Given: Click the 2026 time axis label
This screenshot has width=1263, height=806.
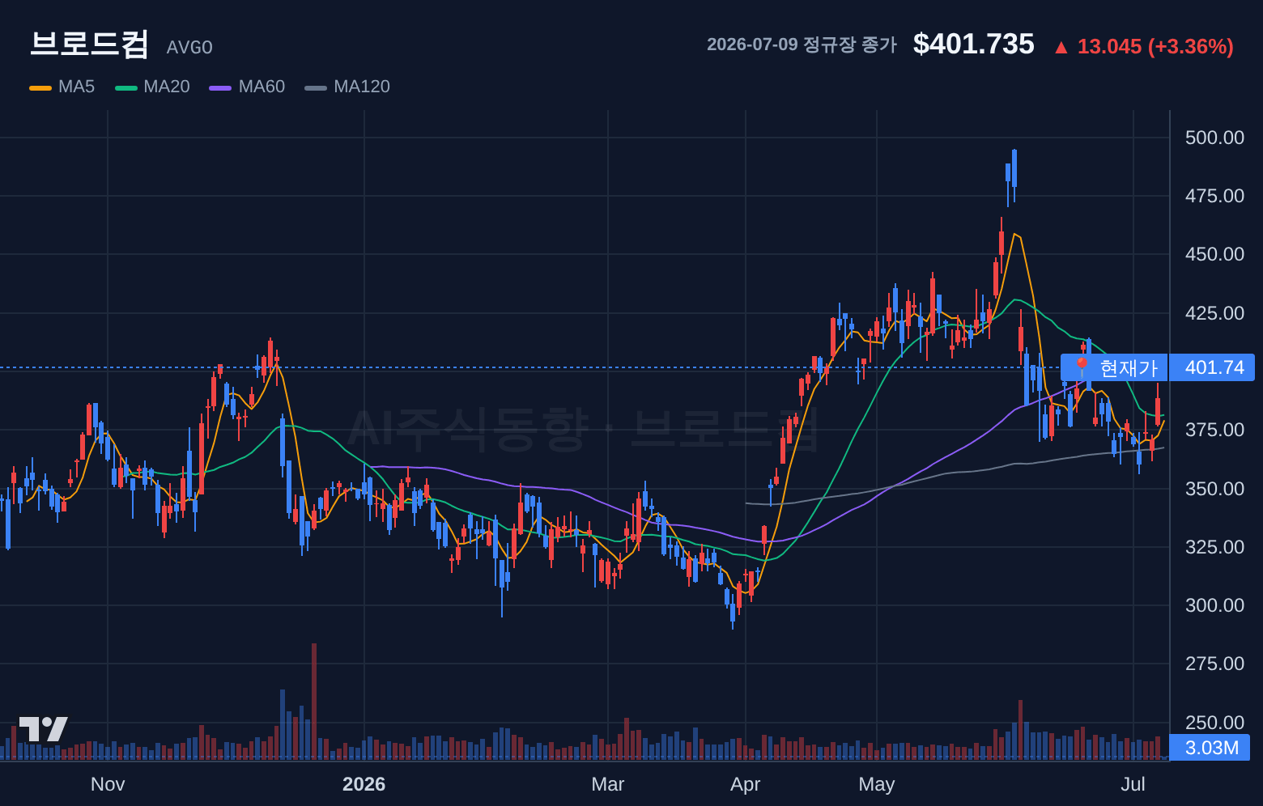Looking at the screenshot, I should 364,784.
